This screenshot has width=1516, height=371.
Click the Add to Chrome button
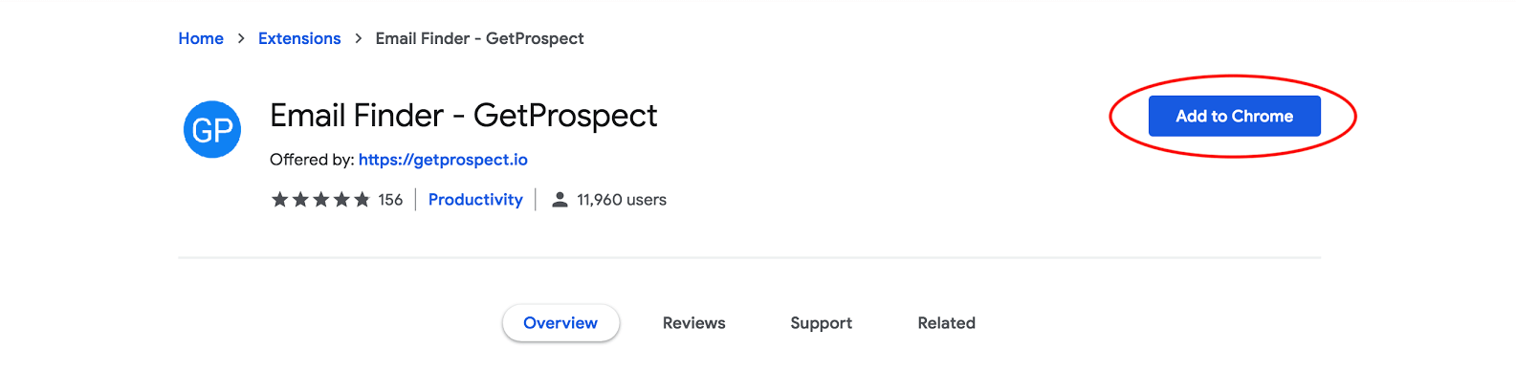1234,116
